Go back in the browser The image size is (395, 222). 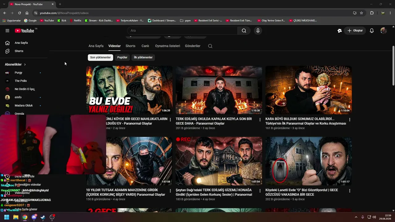pyautogui.click(x=5, y=13)
